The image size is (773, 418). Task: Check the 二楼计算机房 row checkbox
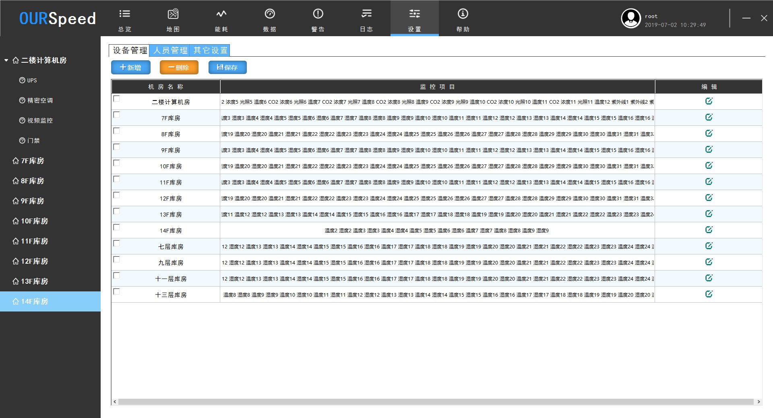[x=117, y=99]
